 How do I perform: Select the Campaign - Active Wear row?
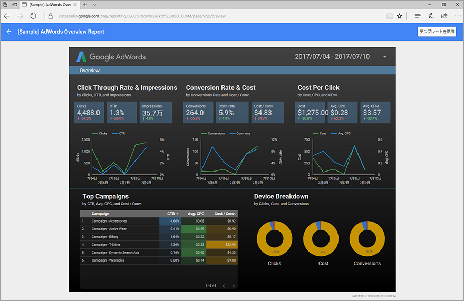pos(159,229)
